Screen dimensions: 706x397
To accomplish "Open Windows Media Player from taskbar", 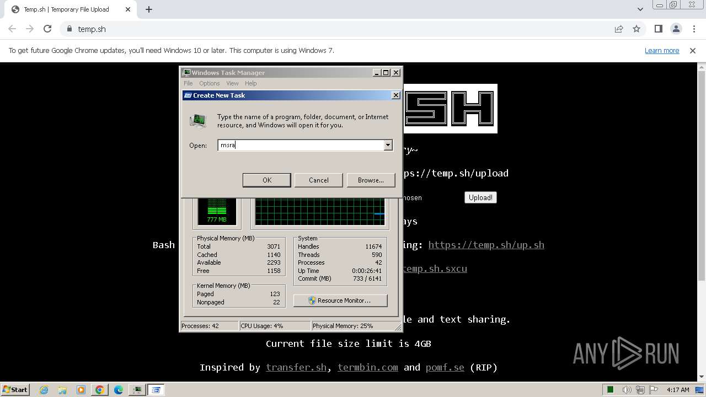I will tap(81, 390).
